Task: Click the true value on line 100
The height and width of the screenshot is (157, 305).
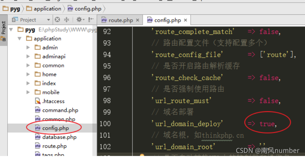Action: click(x=267, y=124)
